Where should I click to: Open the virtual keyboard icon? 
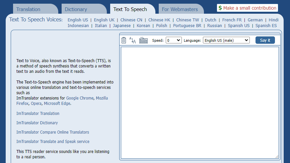143,40
